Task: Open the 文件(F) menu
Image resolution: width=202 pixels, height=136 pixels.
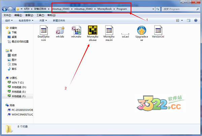Action: click(7, 15)
